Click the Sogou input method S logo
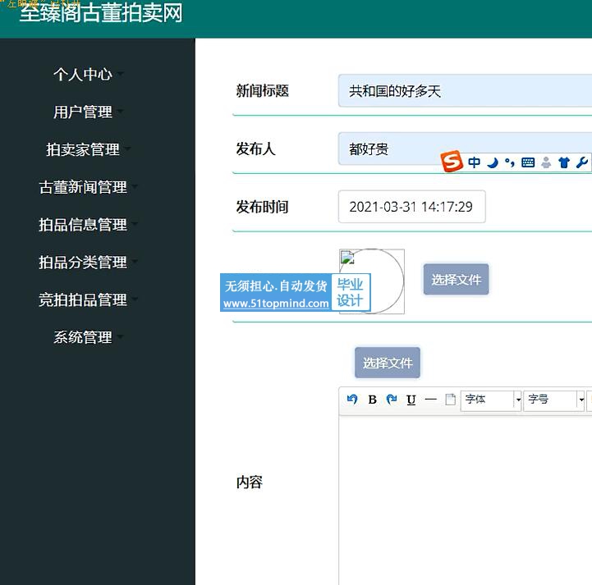 click(x=452, y=161)
